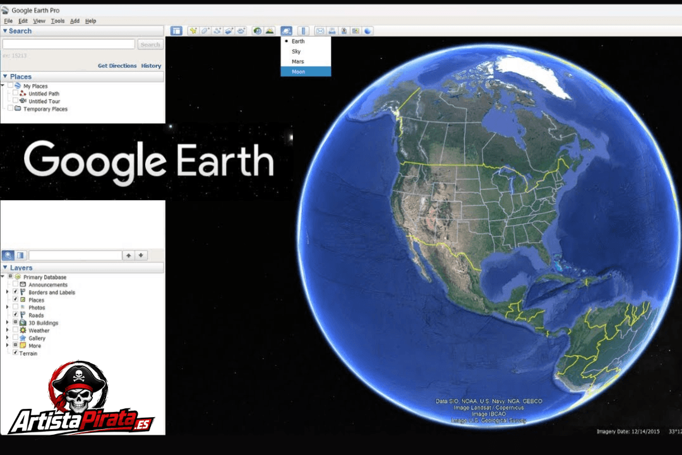Click the move down arrow button
The width and height of the screenshot is (682, 455).
pos(141,255)
